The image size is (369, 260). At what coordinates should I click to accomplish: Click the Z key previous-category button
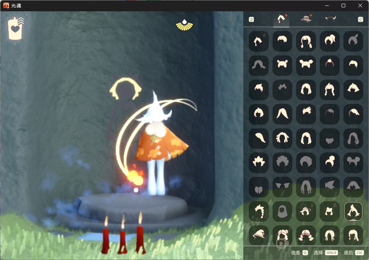coord(251,19)
